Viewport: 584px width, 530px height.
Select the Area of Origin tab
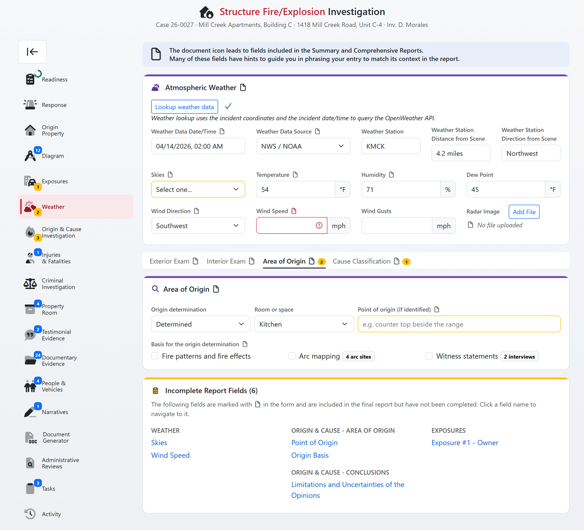pyautogui.click(x=294, y=261)
